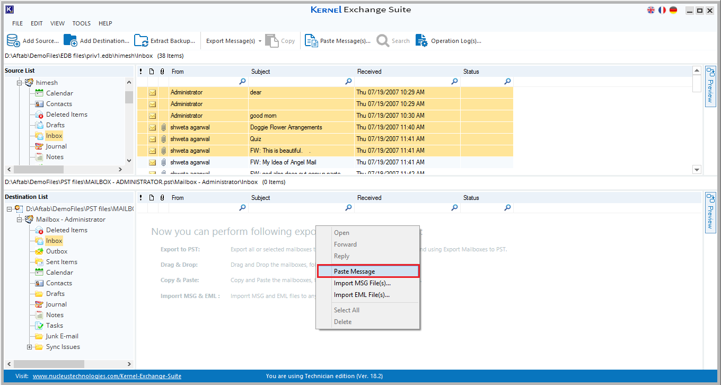
Task: Sort source list by Received column header
Action: point(407,72)
